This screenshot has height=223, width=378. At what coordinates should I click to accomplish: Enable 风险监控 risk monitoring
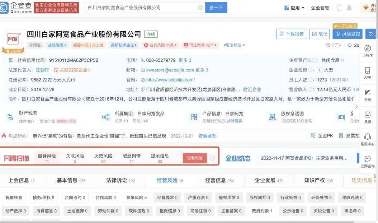[348, 34]
